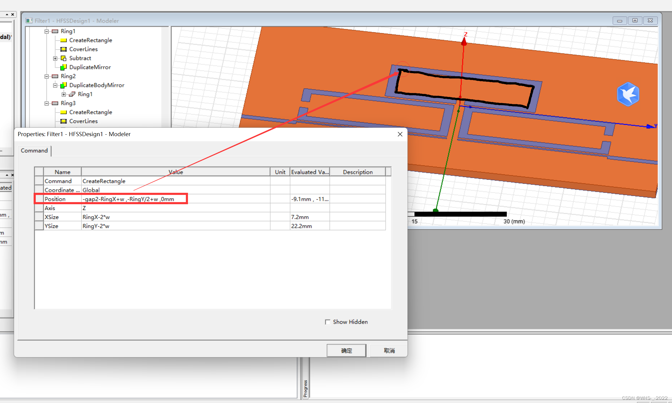The height and width of the screenshot is (403, 672).
Task: Collapse the Ring3 tree node
Action: coord(47,103)
